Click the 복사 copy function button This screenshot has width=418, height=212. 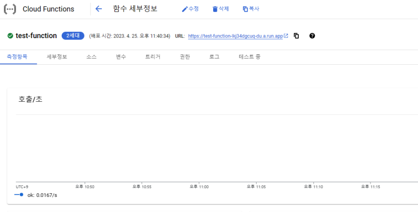point(251,9)
